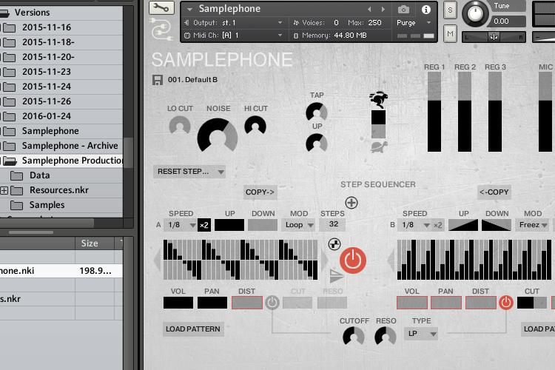The height and width of the screenshot is (370, 555).
Task: Collapse instrument header arrow next to Samplephone
Action: pyautogui.click(x=189, y=9)
